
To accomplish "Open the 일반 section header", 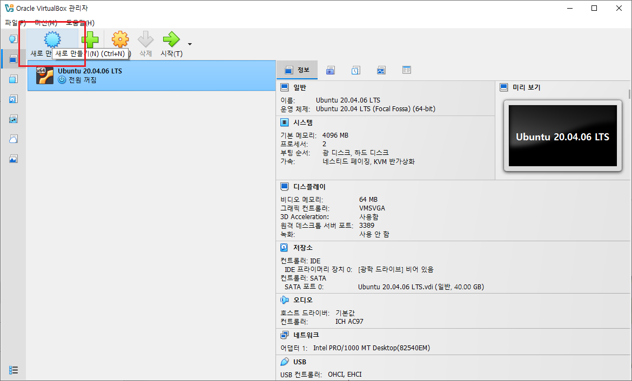I will coord(299,87).
